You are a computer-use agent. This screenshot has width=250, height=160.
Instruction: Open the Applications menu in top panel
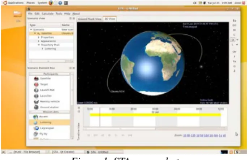pyautogui.click(x=14, y=3)
